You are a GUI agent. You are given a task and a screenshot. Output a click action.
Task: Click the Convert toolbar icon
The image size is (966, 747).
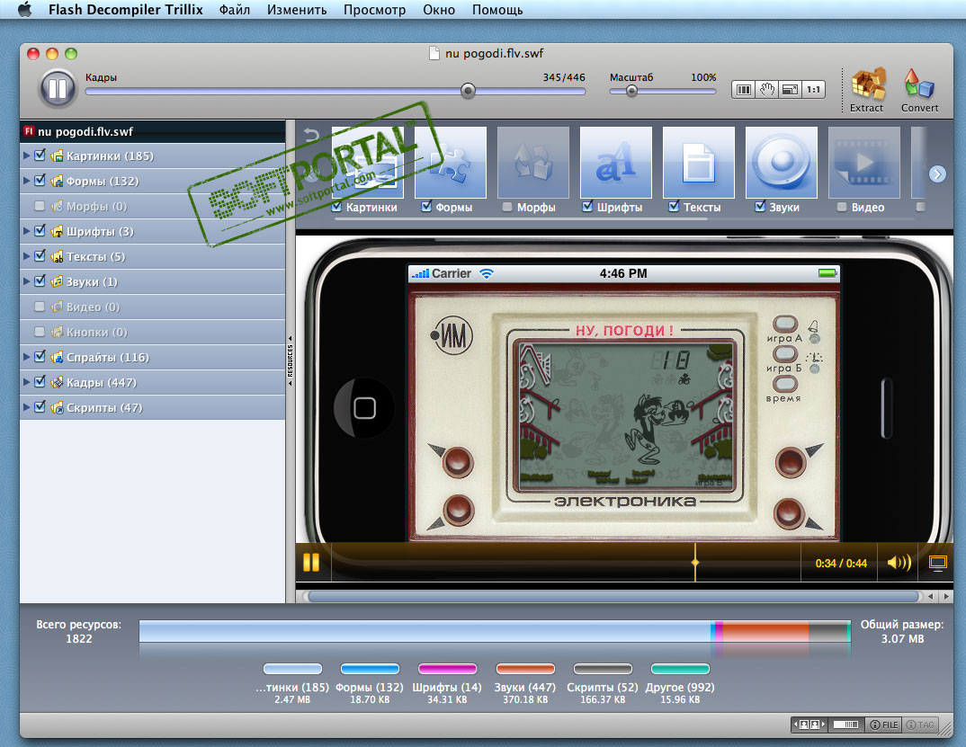click(919, 90)
